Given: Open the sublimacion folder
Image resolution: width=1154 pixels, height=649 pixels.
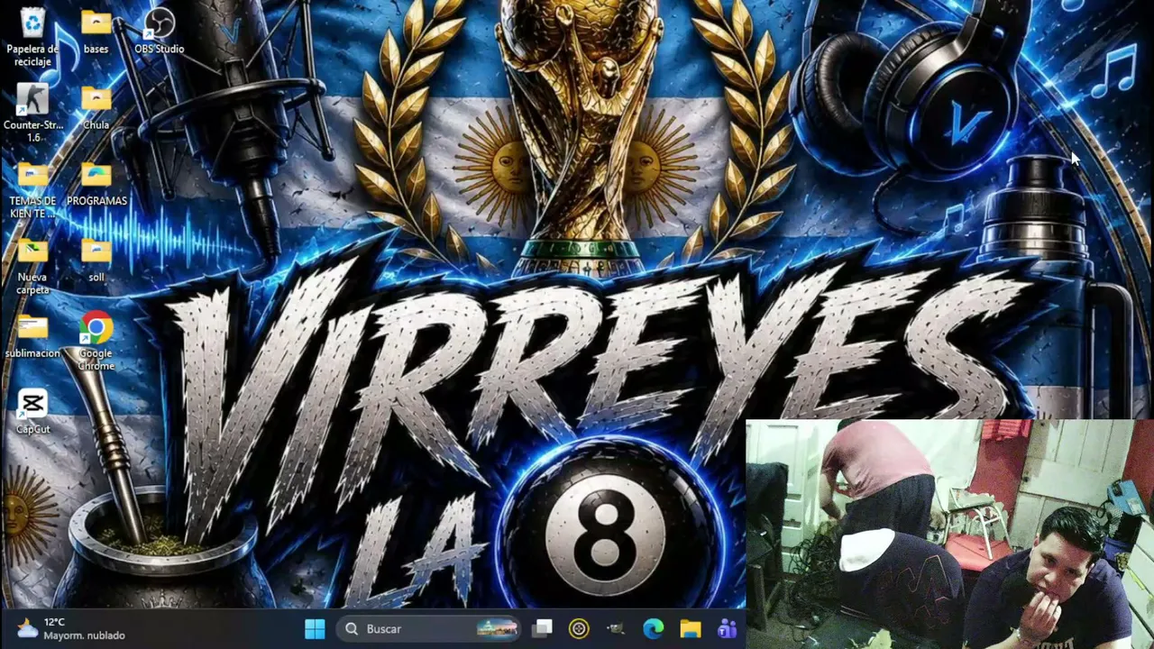Looking at the screenshot, I should point(32,336).
